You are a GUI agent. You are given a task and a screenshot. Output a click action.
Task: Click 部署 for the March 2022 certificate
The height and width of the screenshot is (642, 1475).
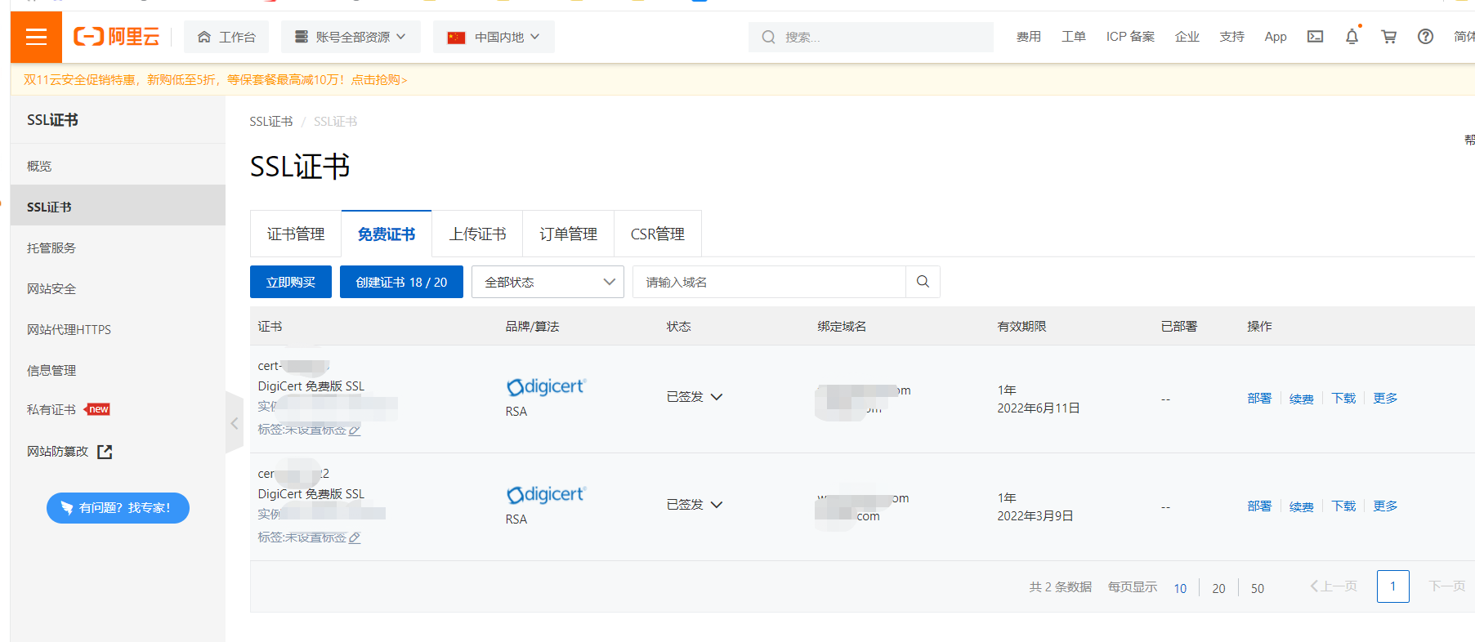pos(1259,506)
